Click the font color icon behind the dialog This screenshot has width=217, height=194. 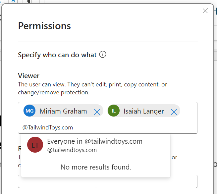14,2
